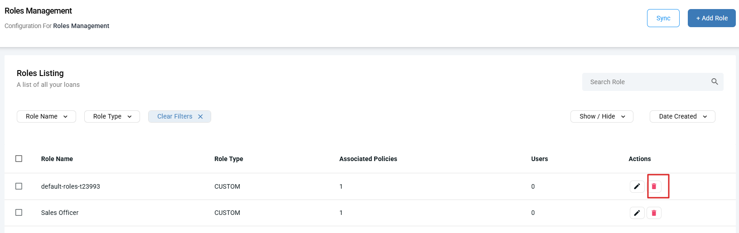Delete the default-roles-t23993 role
739x233 pixels.
coord(654,186)
